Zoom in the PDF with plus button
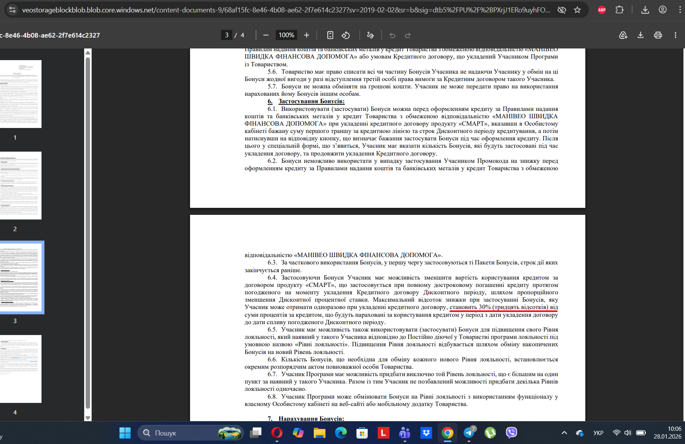 tap(306, 35)
